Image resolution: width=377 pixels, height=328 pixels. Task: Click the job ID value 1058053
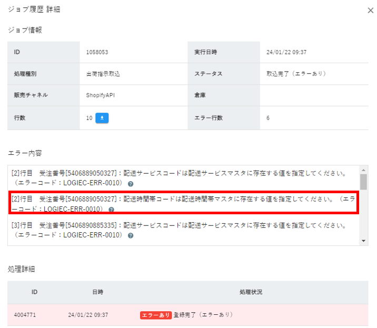(x=97, y=52)
